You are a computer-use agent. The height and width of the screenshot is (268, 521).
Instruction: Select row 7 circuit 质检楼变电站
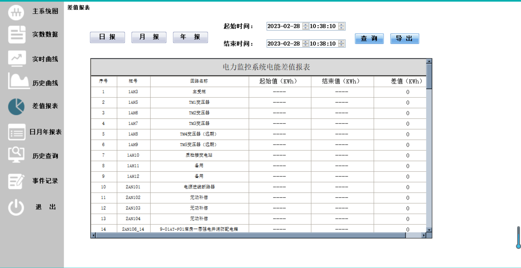coord(199,155)
